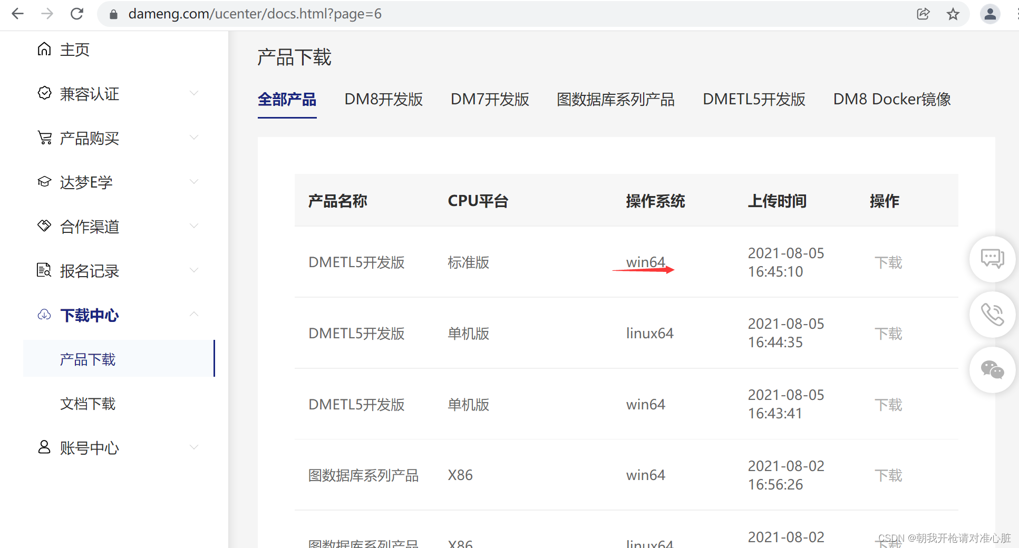Image resolution: width=1019 pixels, height=548 pixels.
Task: Expand the 产品购买 menu chevron
Action: pyautogui.click(x=194, y=138)
